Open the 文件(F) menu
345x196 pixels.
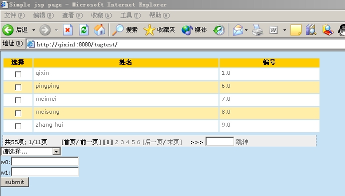(x=14, y=15)
